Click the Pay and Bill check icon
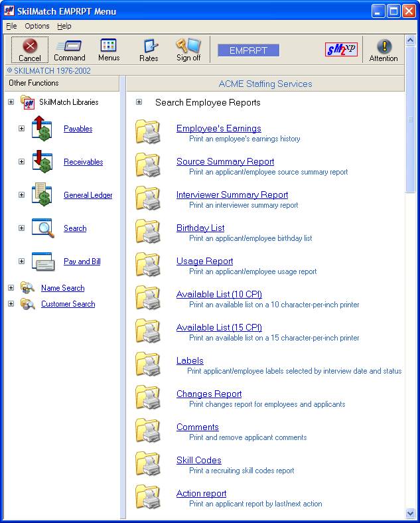 tap(43, 261)
